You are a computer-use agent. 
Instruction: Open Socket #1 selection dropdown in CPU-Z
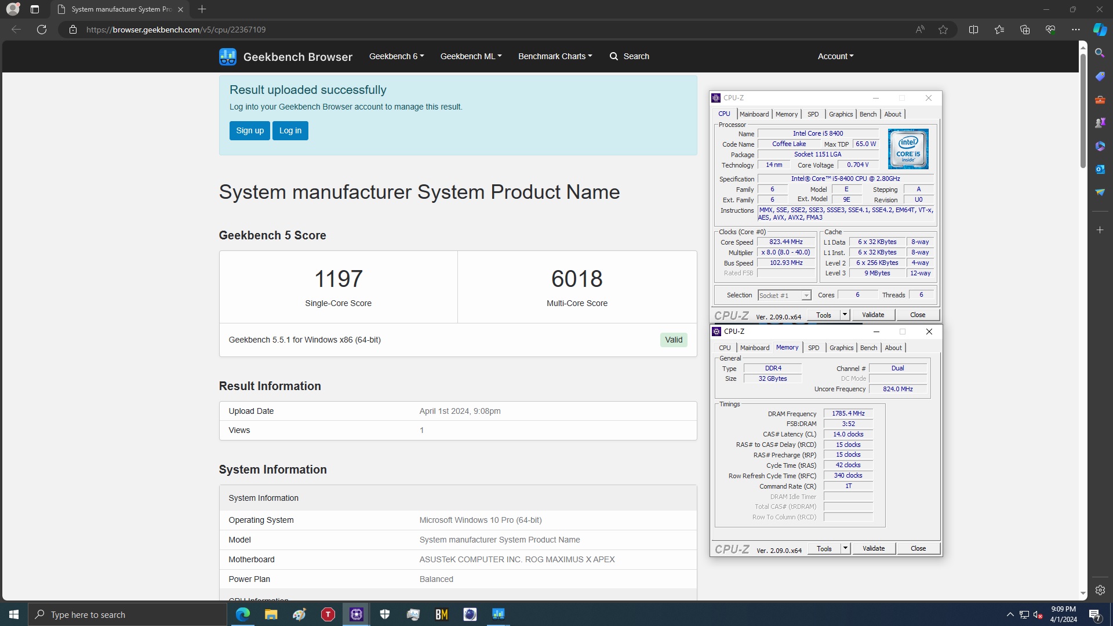coord(784,296)
